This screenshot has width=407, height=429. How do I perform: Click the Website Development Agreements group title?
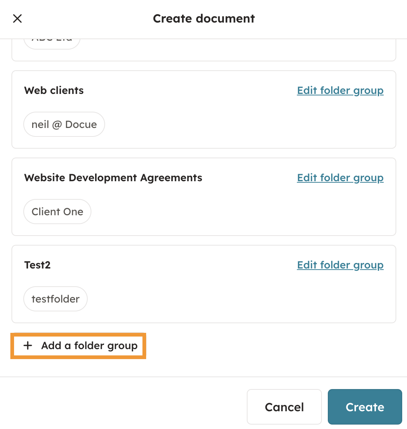tap(113, 178)
